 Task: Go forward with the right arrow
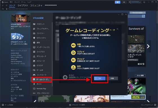(6, 5)
